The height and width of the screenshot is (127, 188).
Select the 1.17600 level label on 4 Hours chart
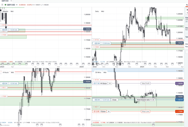4,96
